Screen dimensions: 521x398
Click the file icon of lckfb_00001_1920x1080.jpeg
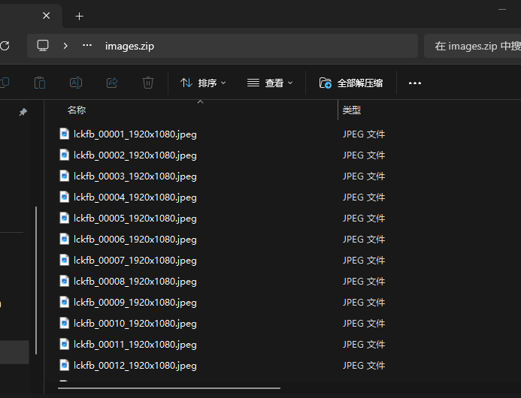coord(65,134)
